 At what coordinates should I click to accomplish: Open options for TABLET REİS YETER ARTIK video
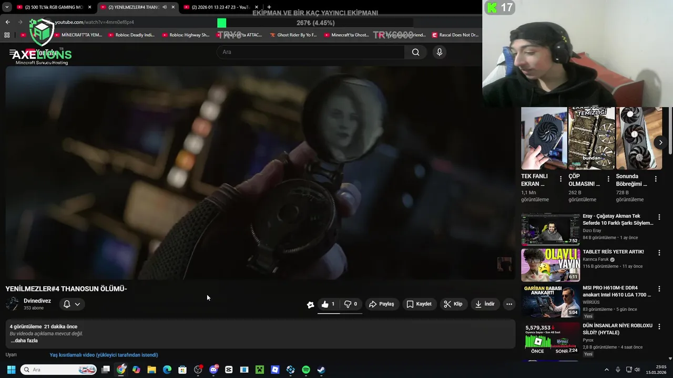click(659, 253)
